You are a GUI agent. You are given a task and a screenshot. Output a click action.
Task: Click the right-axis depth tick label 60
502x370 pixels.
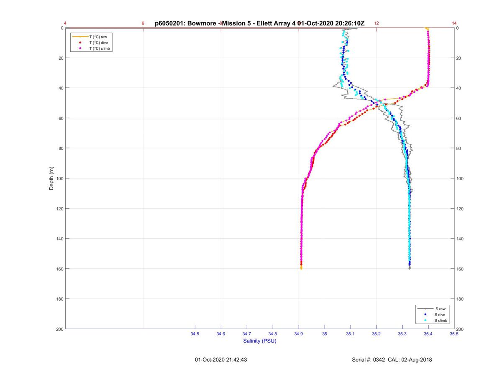click(459, 118)
